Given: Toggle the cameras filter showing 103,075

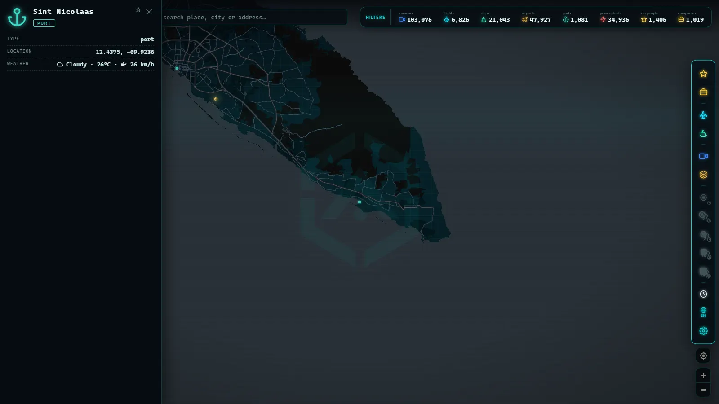Looking at the screenshot, I should pyautogui.click(x=415, y=17).
